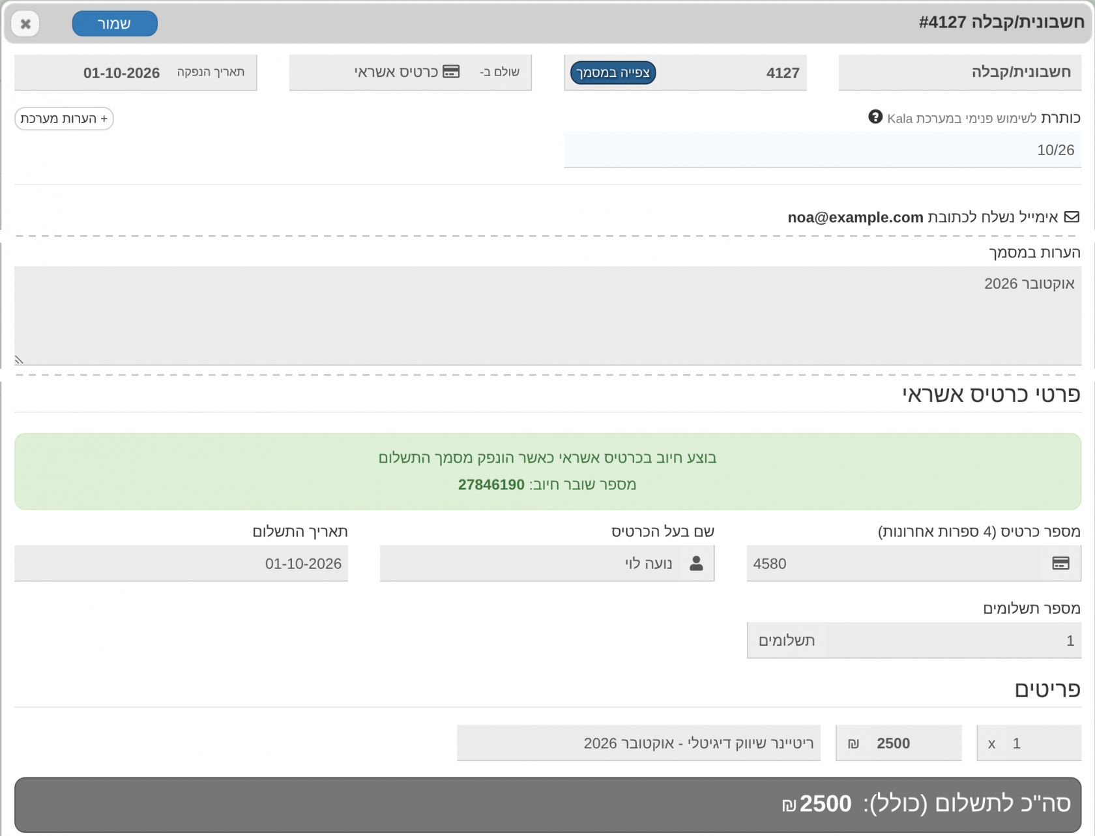Click the פרטי כרטיס אשראי section heading
The width and height of the screenshot is (1095, 836).
pos(991,394)
